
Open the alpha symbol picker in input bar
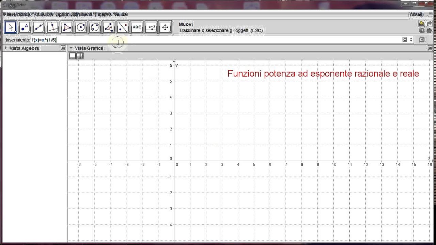(x=405, y=40)
